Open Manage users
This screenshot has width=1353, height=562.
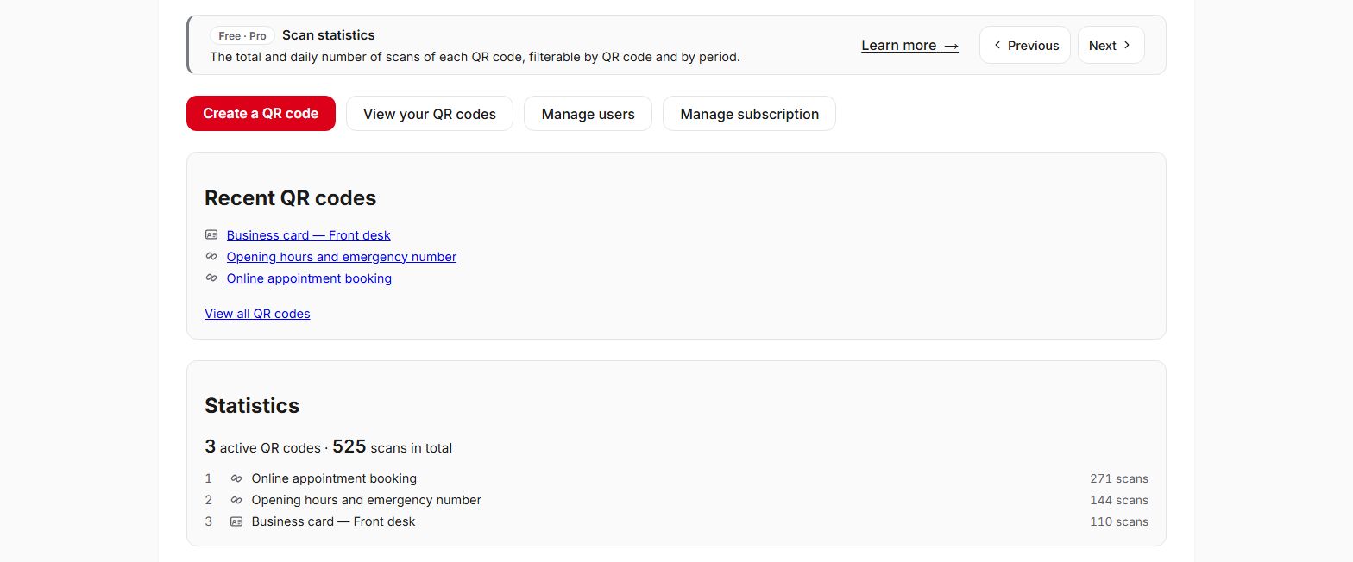pyautogui.click(x=588, y=114)
